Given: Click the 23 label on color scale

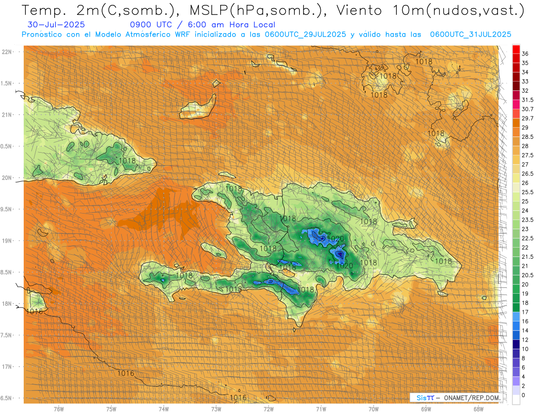Looking at the screenshot, I should click(525, 229).
